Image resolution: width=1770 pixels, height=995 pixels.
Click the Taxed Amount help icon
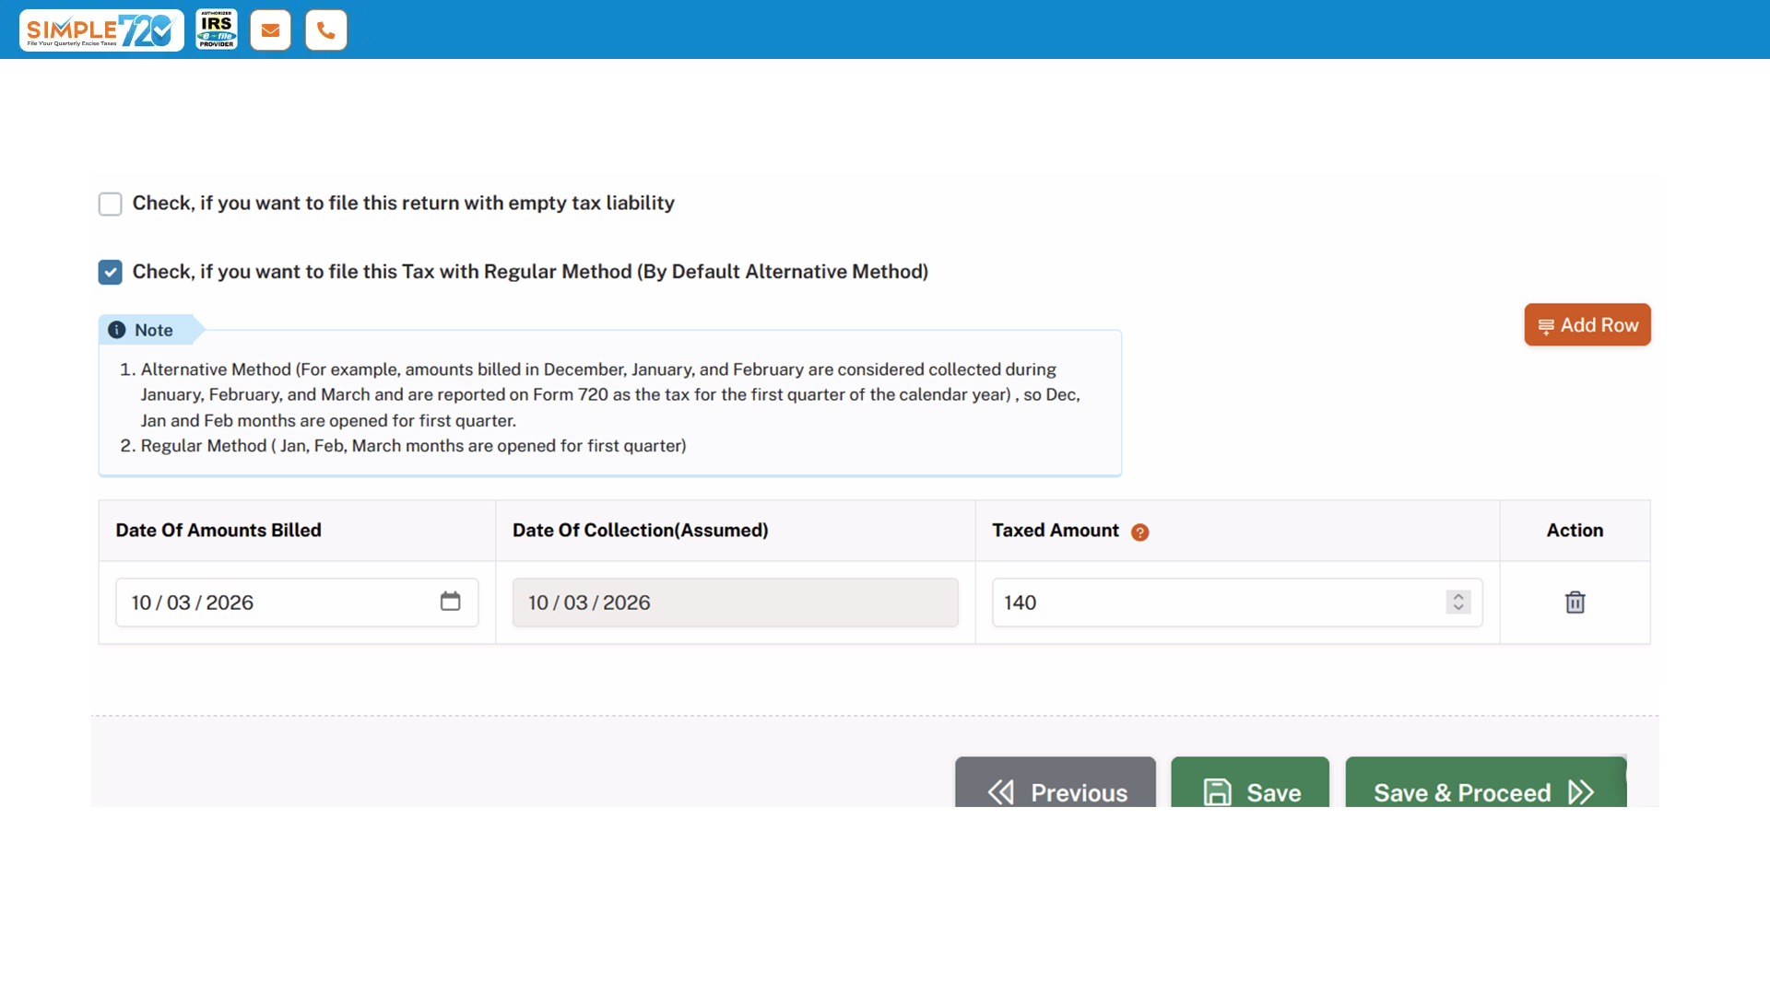(x=1139, y=533)
